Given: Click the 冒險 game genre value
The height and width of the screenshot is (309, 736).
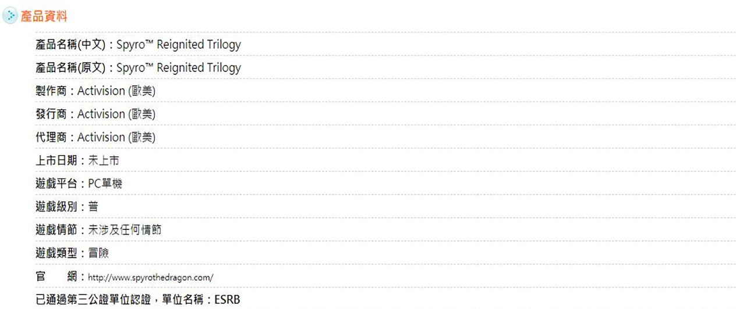Looking at the screenshot, I should point(98,254).
